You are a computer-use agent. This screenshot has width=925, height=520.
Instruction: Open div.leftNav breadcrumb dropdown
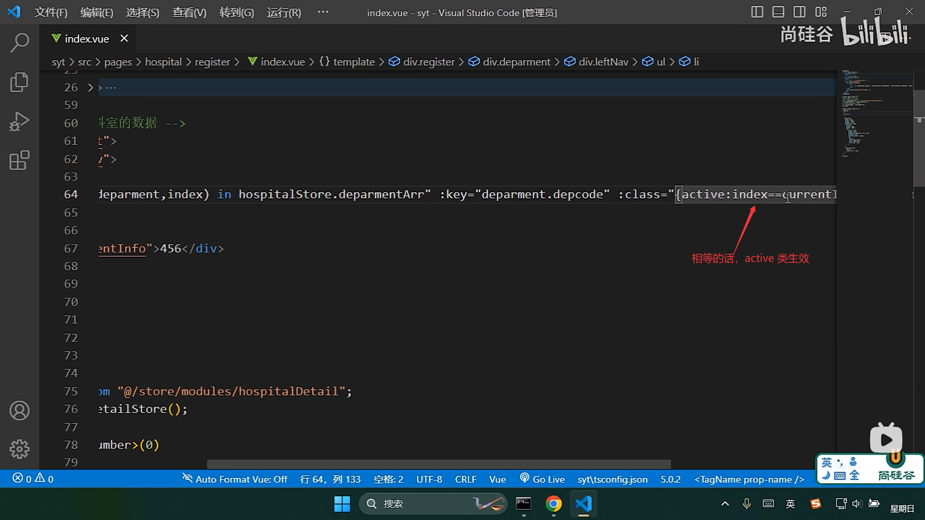coord(603,62)
